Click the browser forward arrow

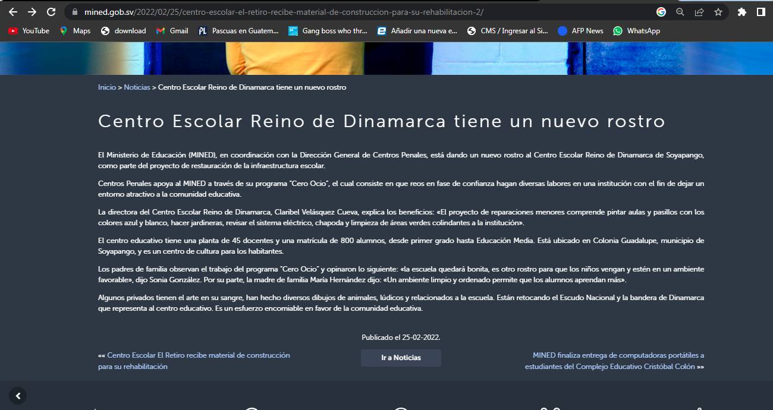tap(32, 12)
